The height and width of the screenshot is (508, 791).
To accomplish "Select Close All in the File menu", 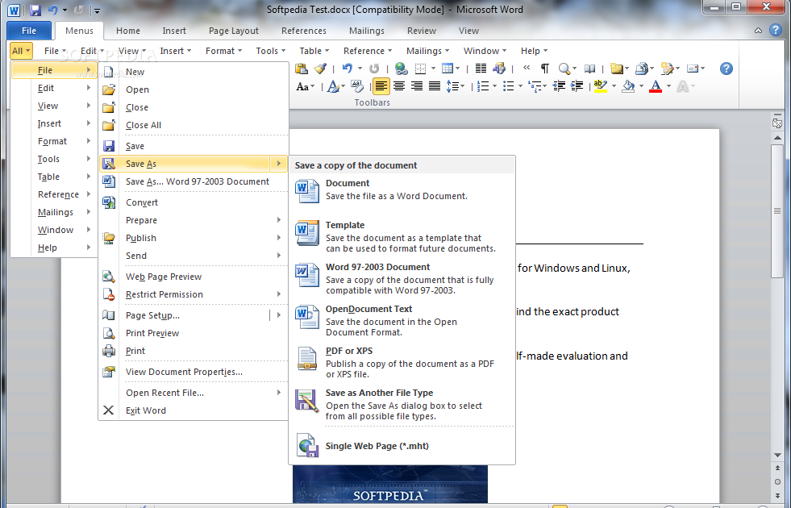I will tap(194, 125).
